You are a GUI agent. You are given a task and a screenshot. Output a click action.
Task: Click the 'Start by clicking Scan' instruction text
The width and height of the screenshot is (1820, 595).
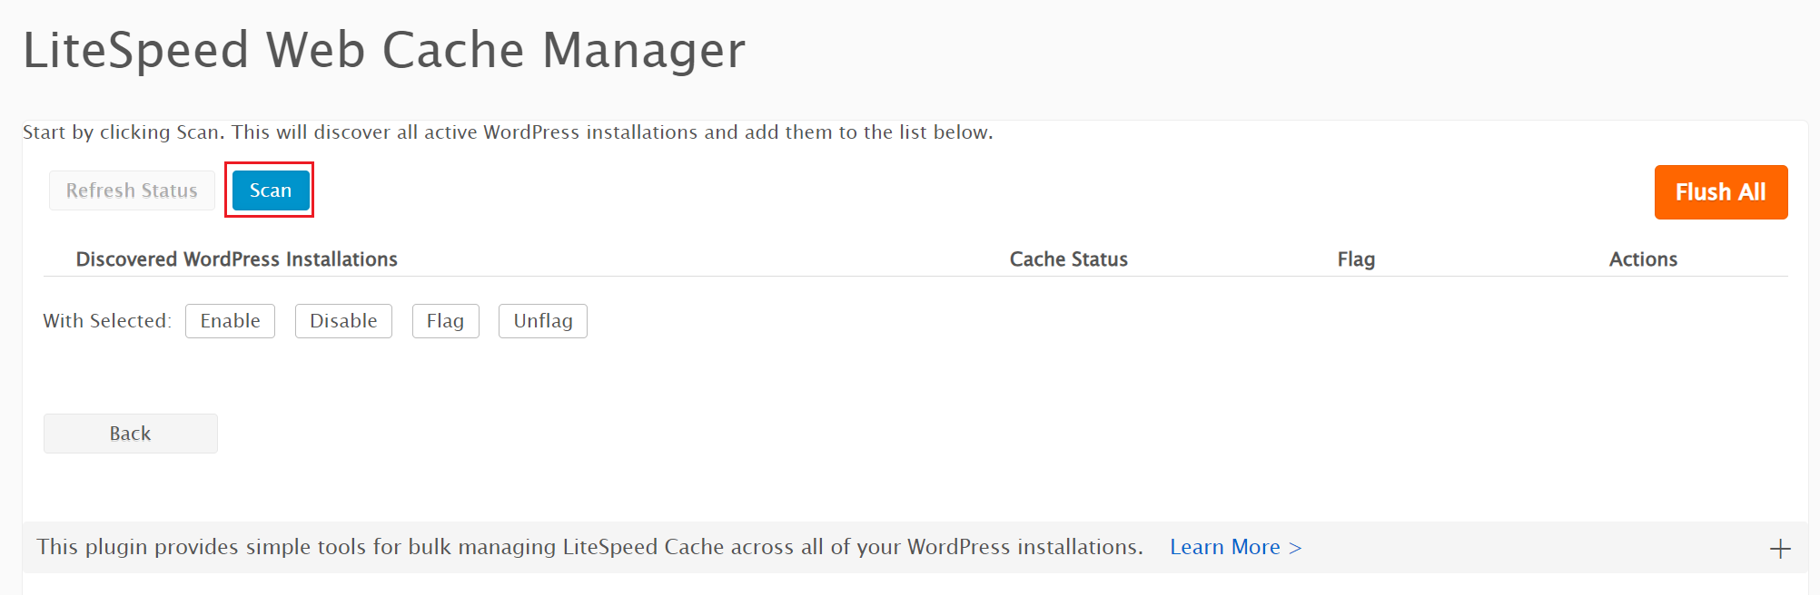pos(508,132)
